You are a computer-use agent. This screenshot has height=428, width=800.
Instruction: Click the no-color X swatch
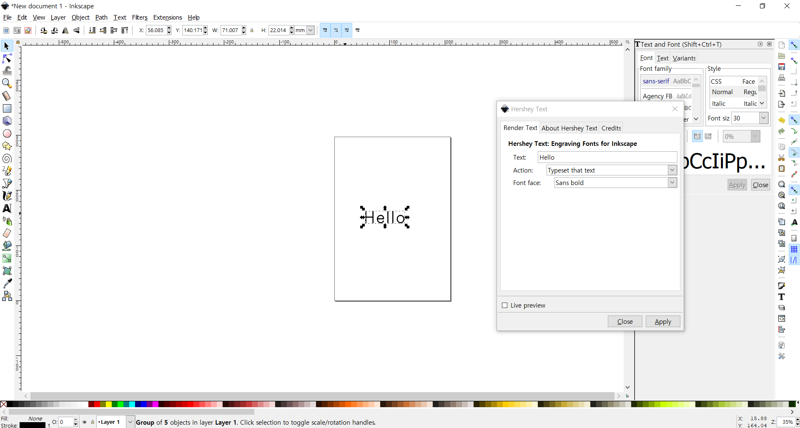(3, 404)
